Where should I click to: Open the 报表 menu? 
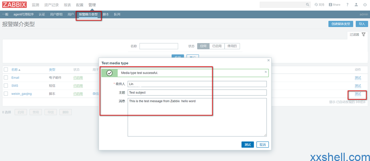pyautogui.click(x=68, y=5)
